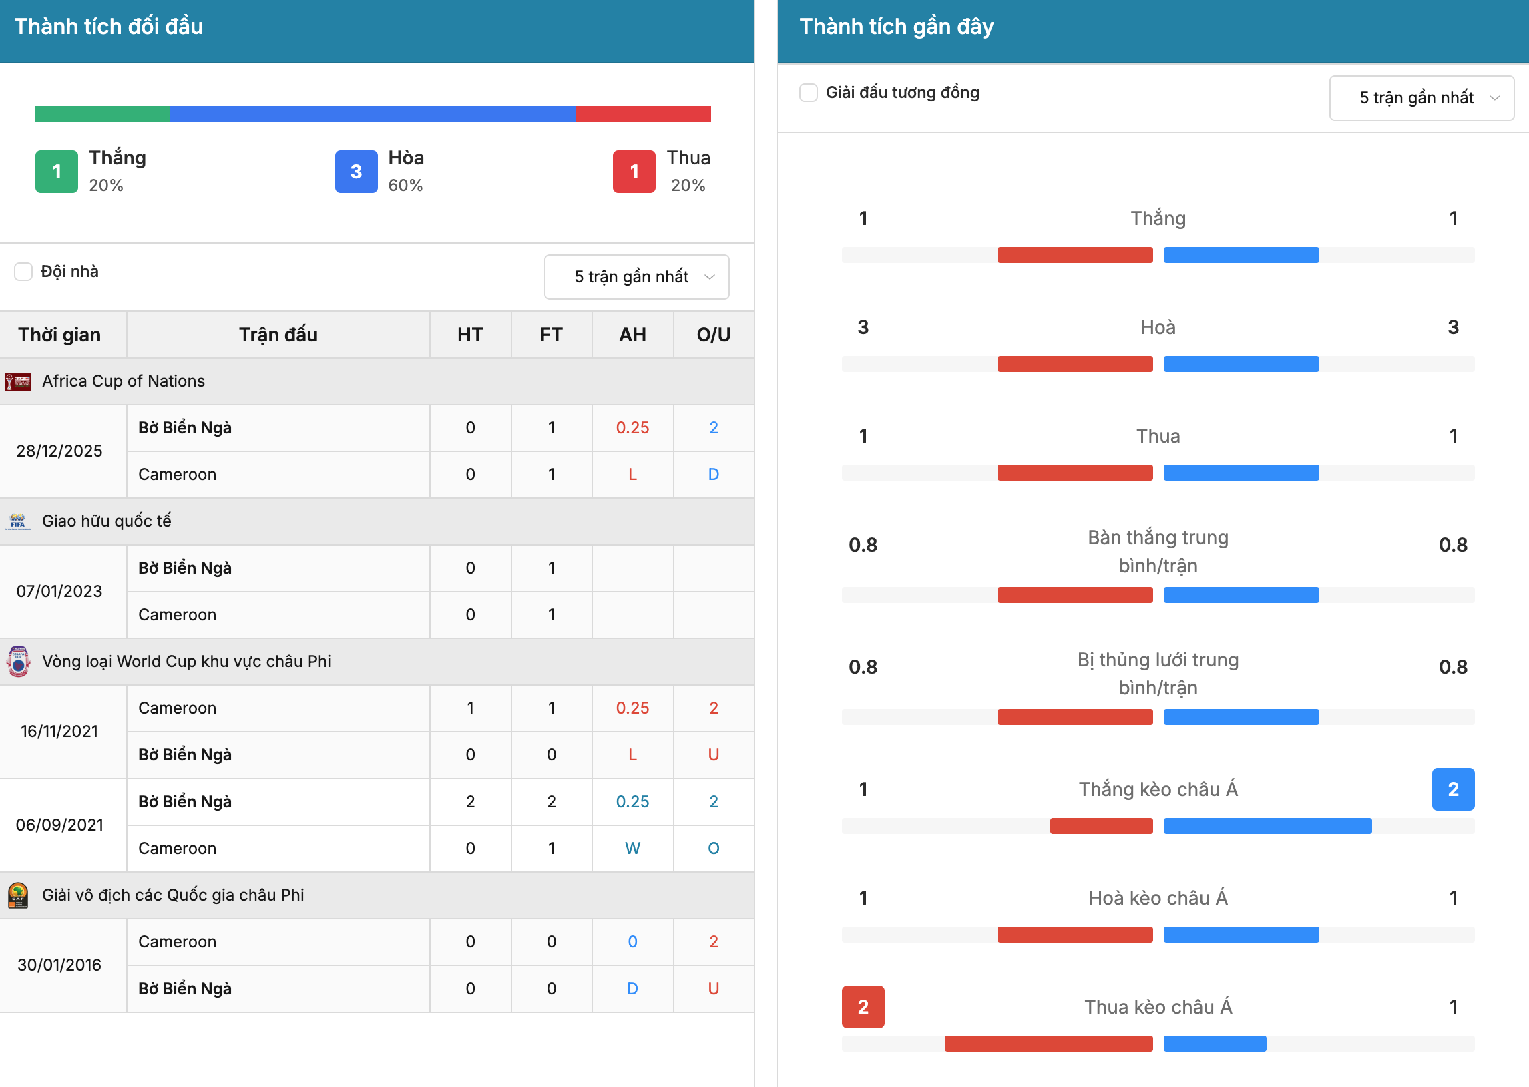The width and height of the screenshot is (1529, 1087).
Task: Click the Bị thủng lưới trung bình/trận label
Action: tap(1158, 674)
